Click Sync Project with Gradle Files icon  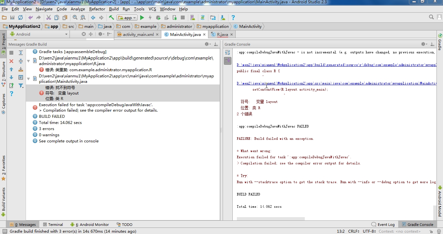pyautogui.click(x=203, y=17)
